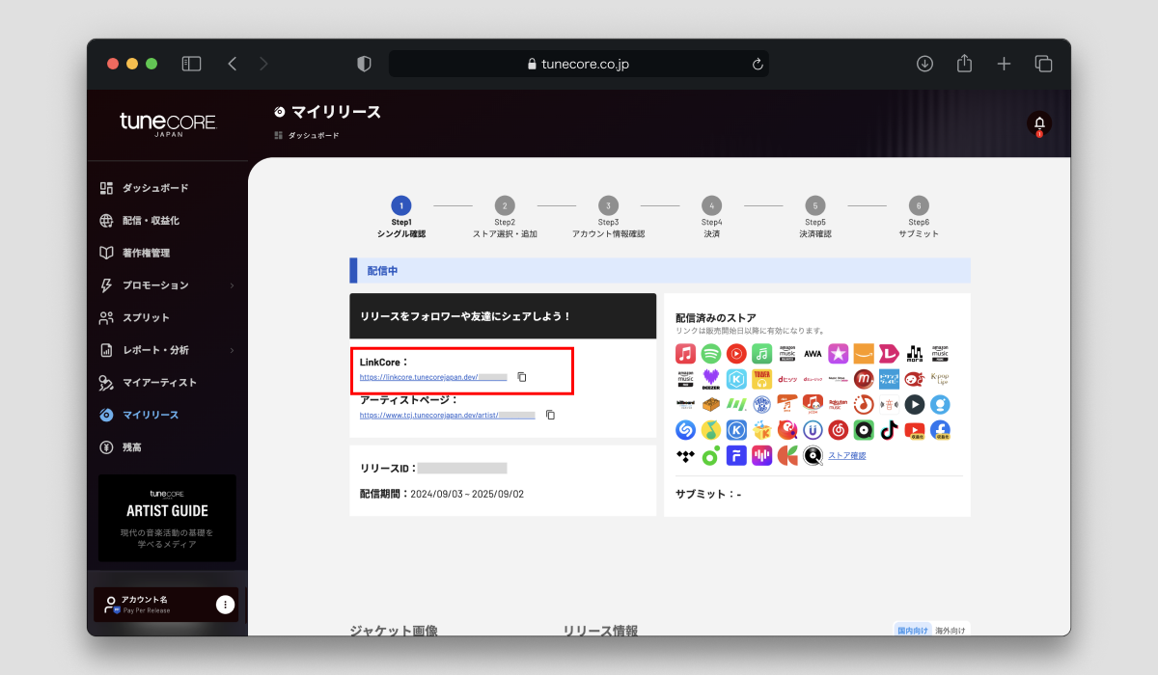The image size is (1158, 675).
Task: Open the YouTube Music store icon
Action: click(x=736, y=354)
